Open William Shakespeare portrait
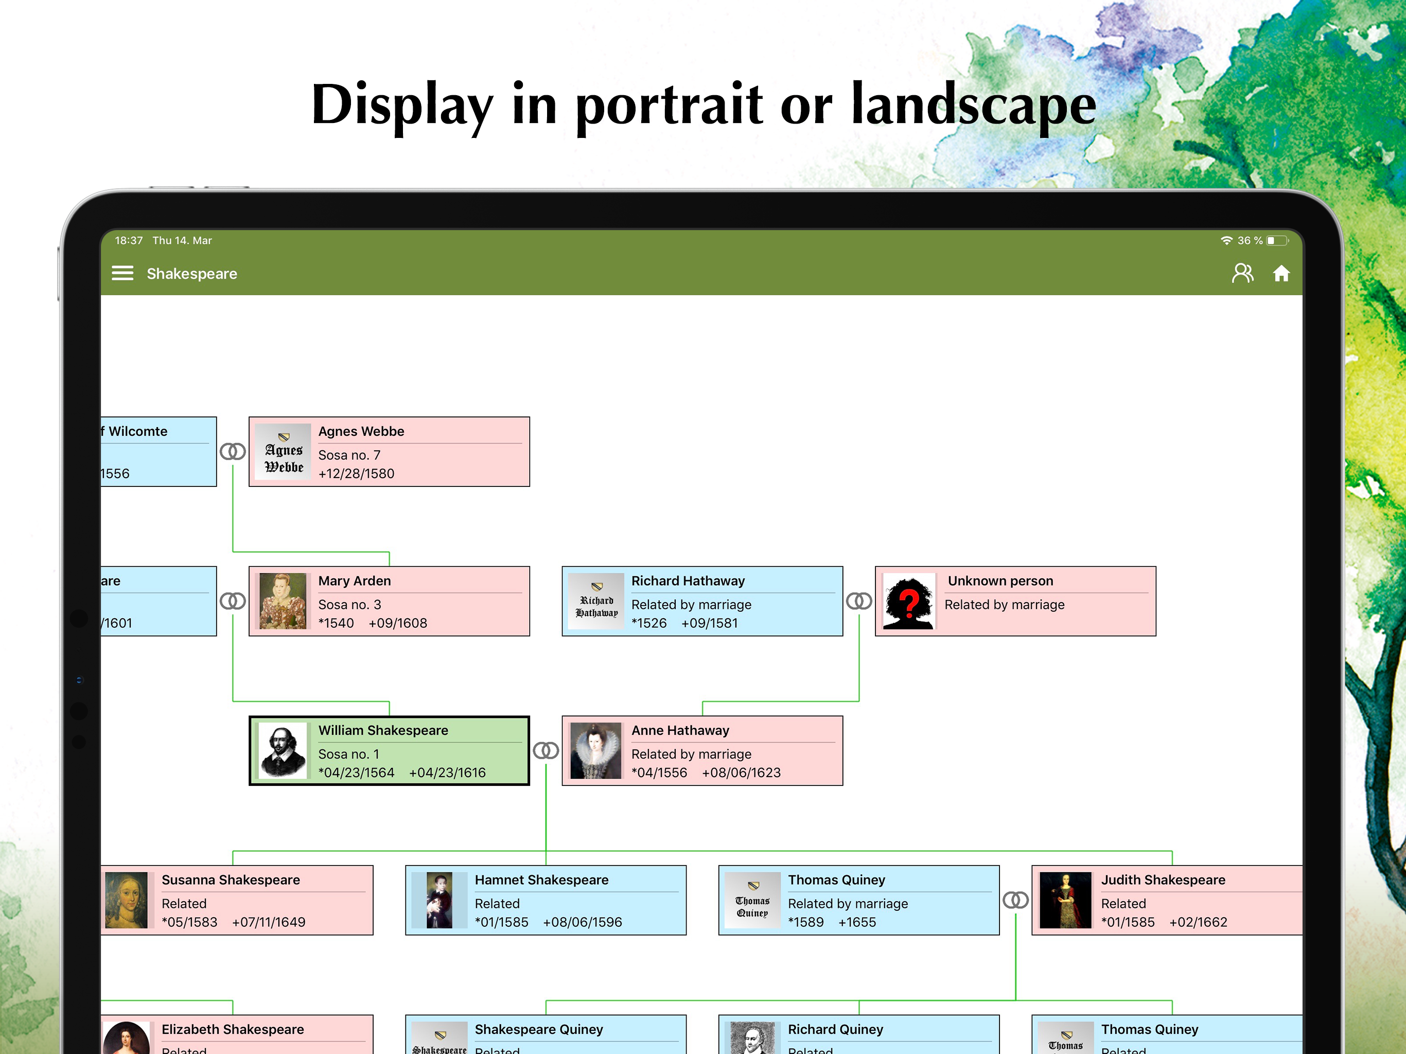 pyautogui.click(x=284, y=751)
